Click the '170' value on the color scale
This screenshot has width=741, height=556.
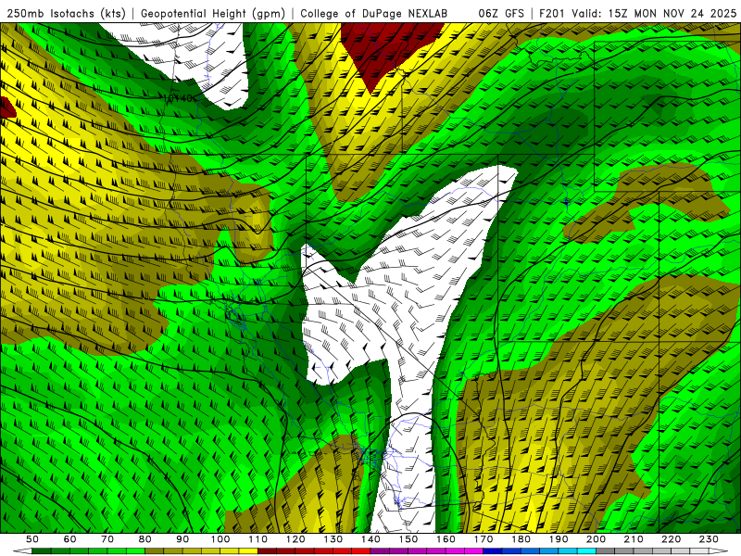click(484, 539)
